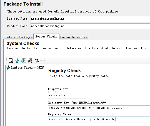Click the isInstalled property field
Image resolution: width=150 pixels, height=126 pixels.
point(67,95)
